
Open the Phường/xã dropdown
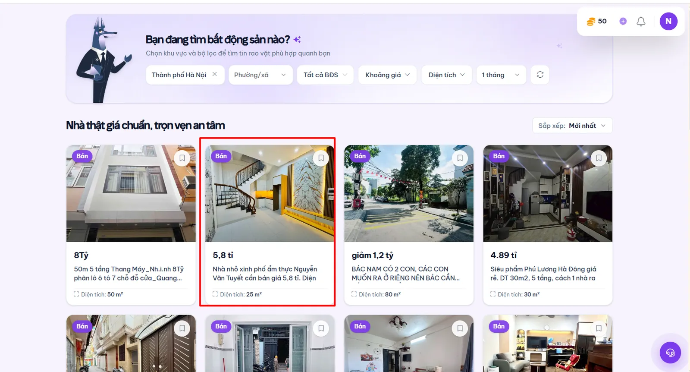[260, 75]
